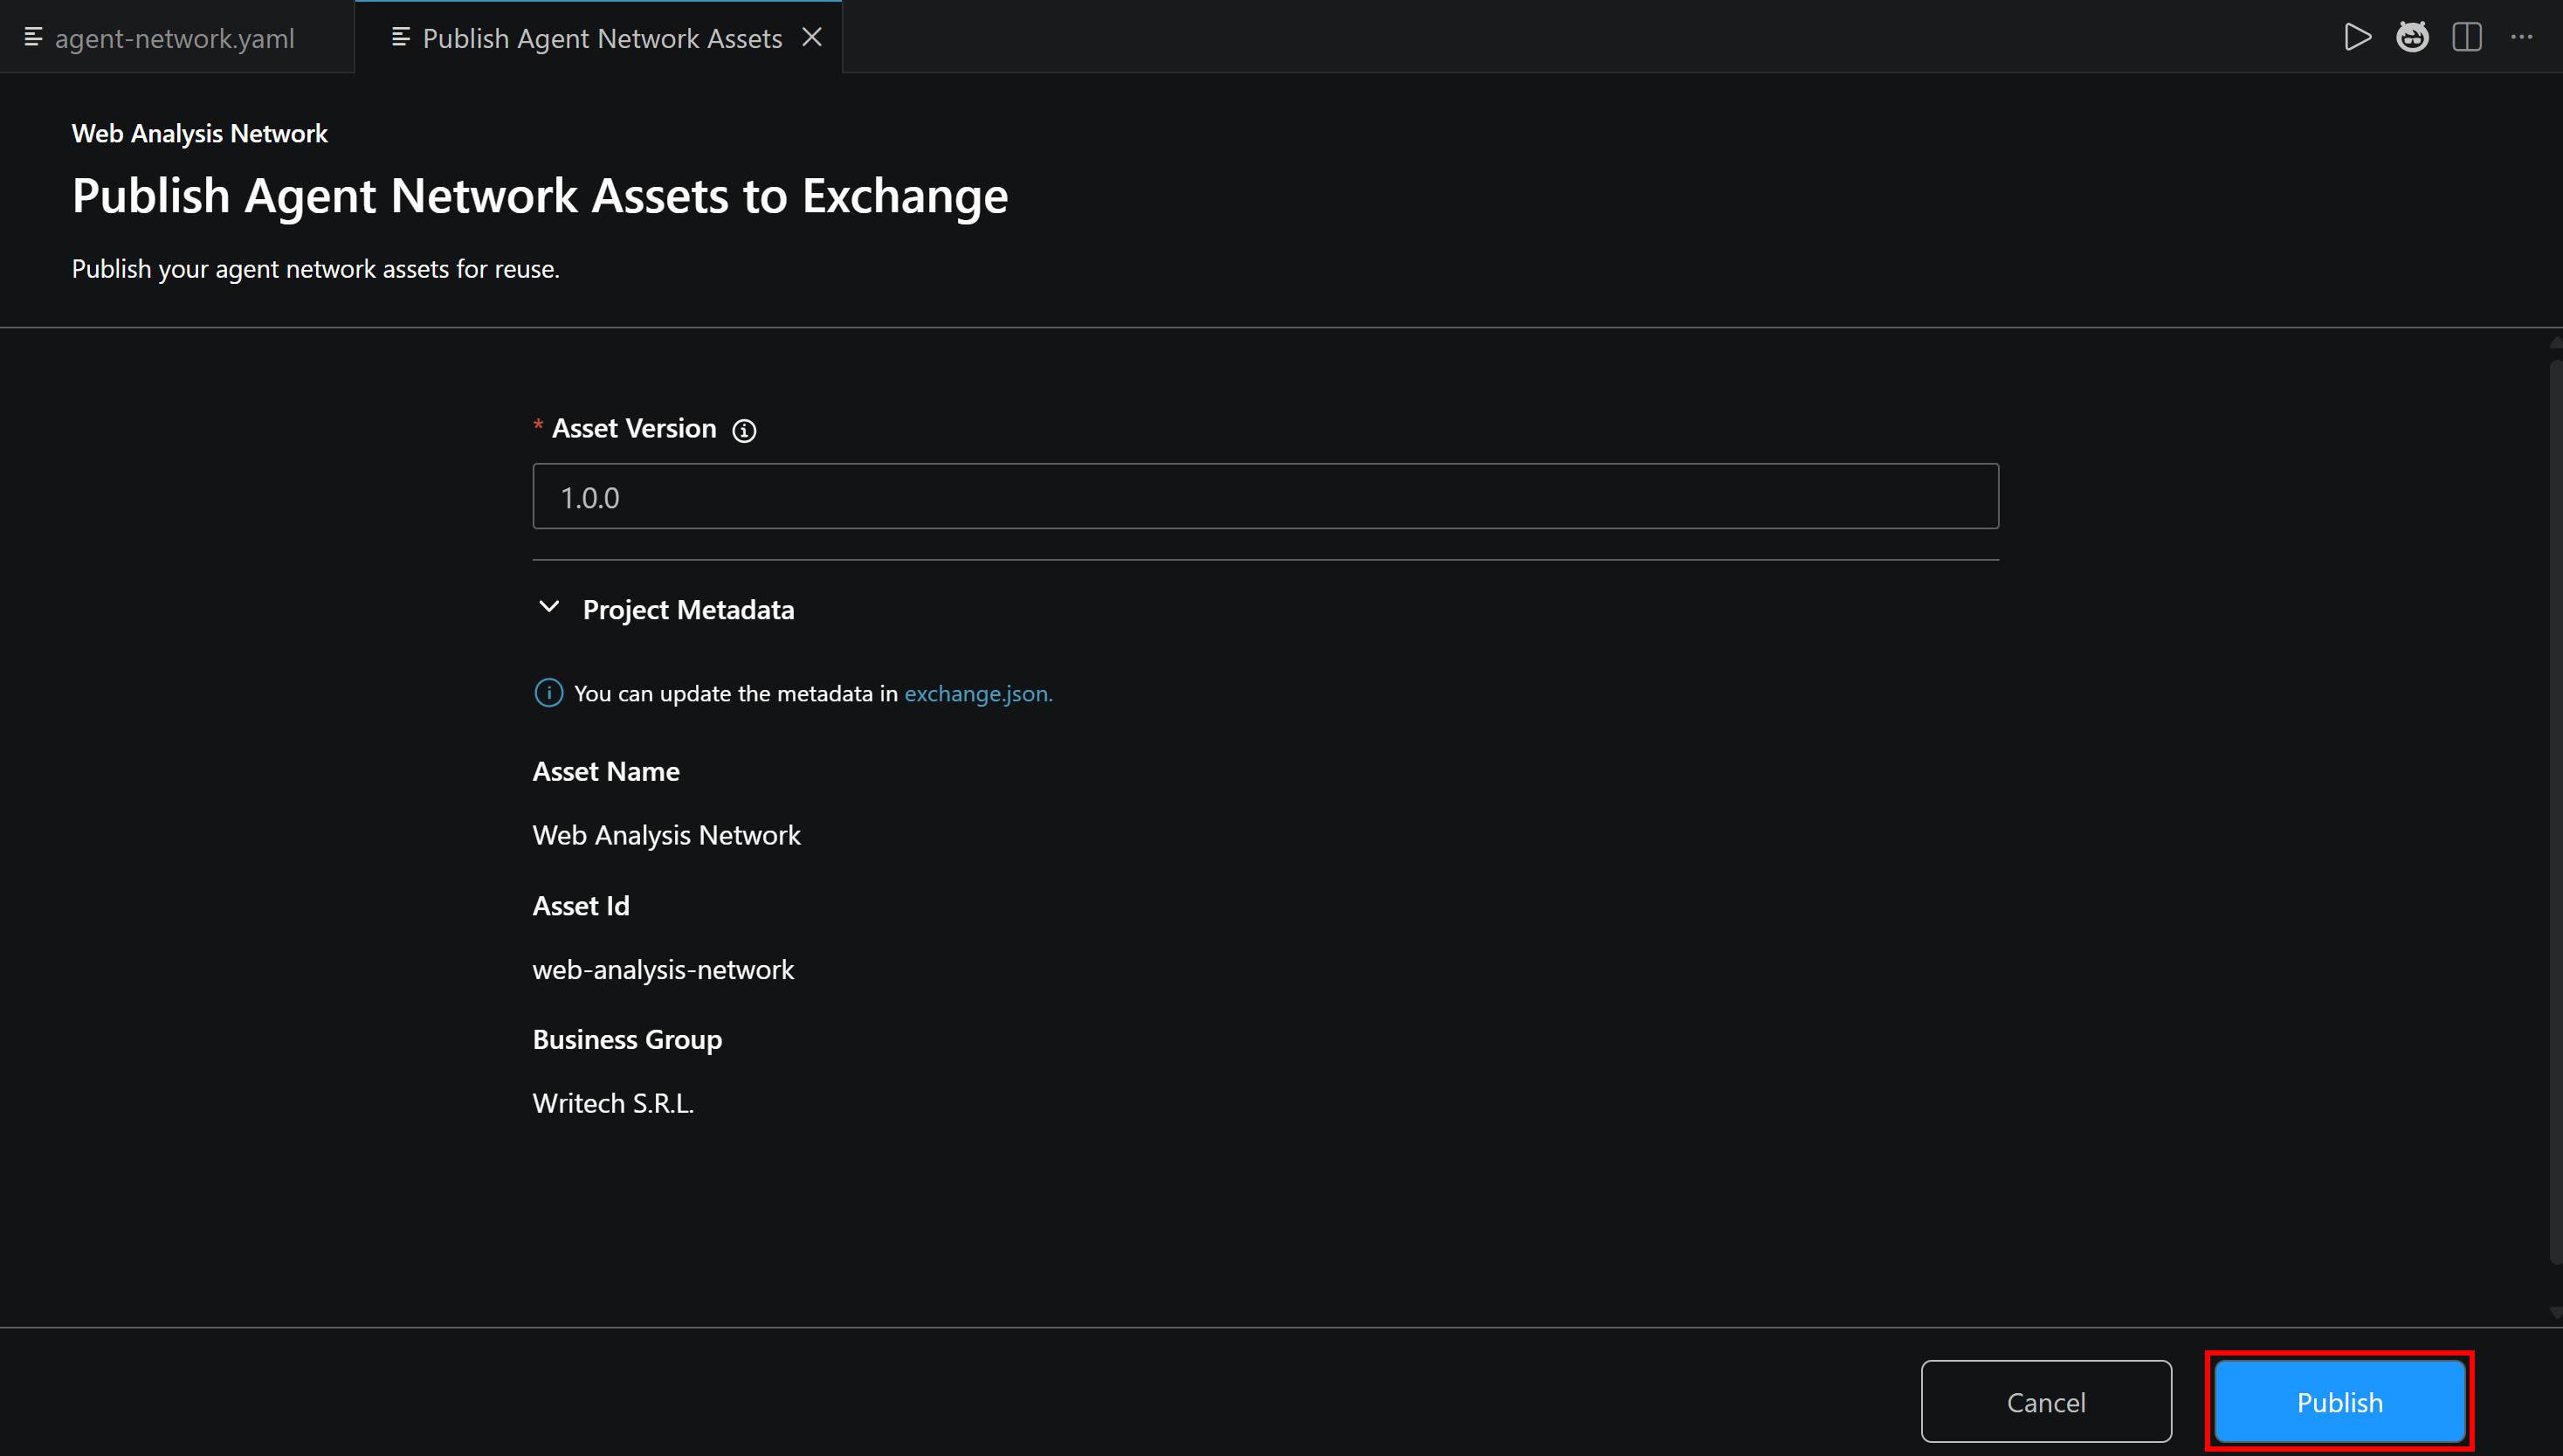
Task: Focus the Asset Version input field
Action: (x=1265, y=496)
